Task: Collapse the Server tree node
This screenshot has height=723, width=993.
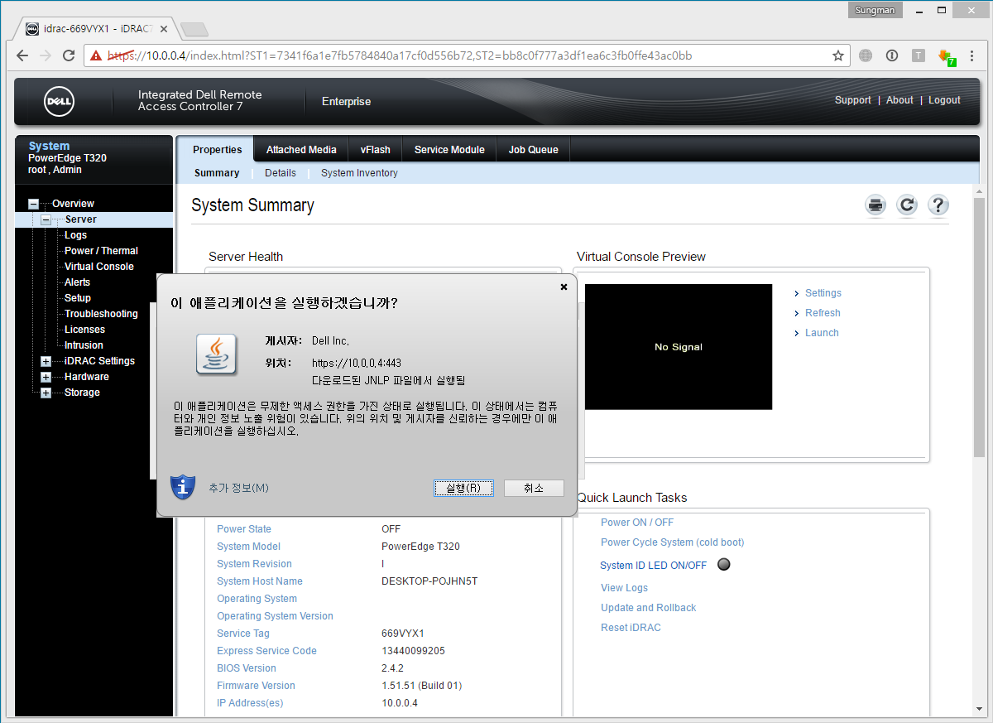Action: [x=46, y=219]
